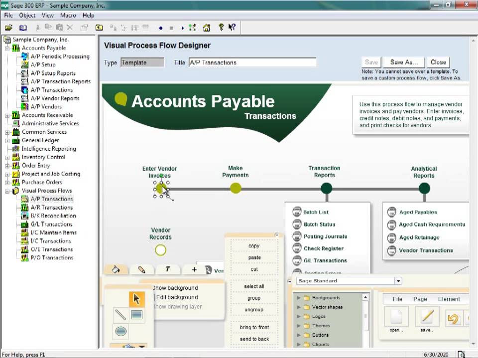The width and height of the screenshot is (478, 358).
Task: Click the bring to front command
Action: point(254,327)
